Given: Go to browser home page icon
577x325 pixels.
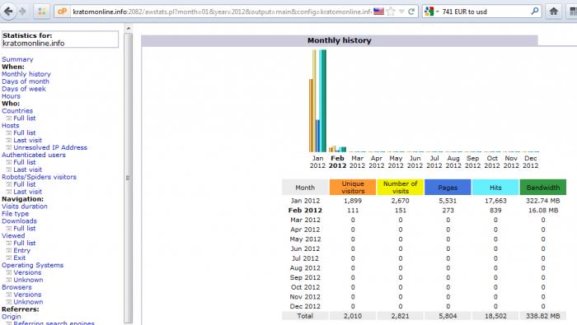Looking at the screenshot, I should tap(553, 12).
